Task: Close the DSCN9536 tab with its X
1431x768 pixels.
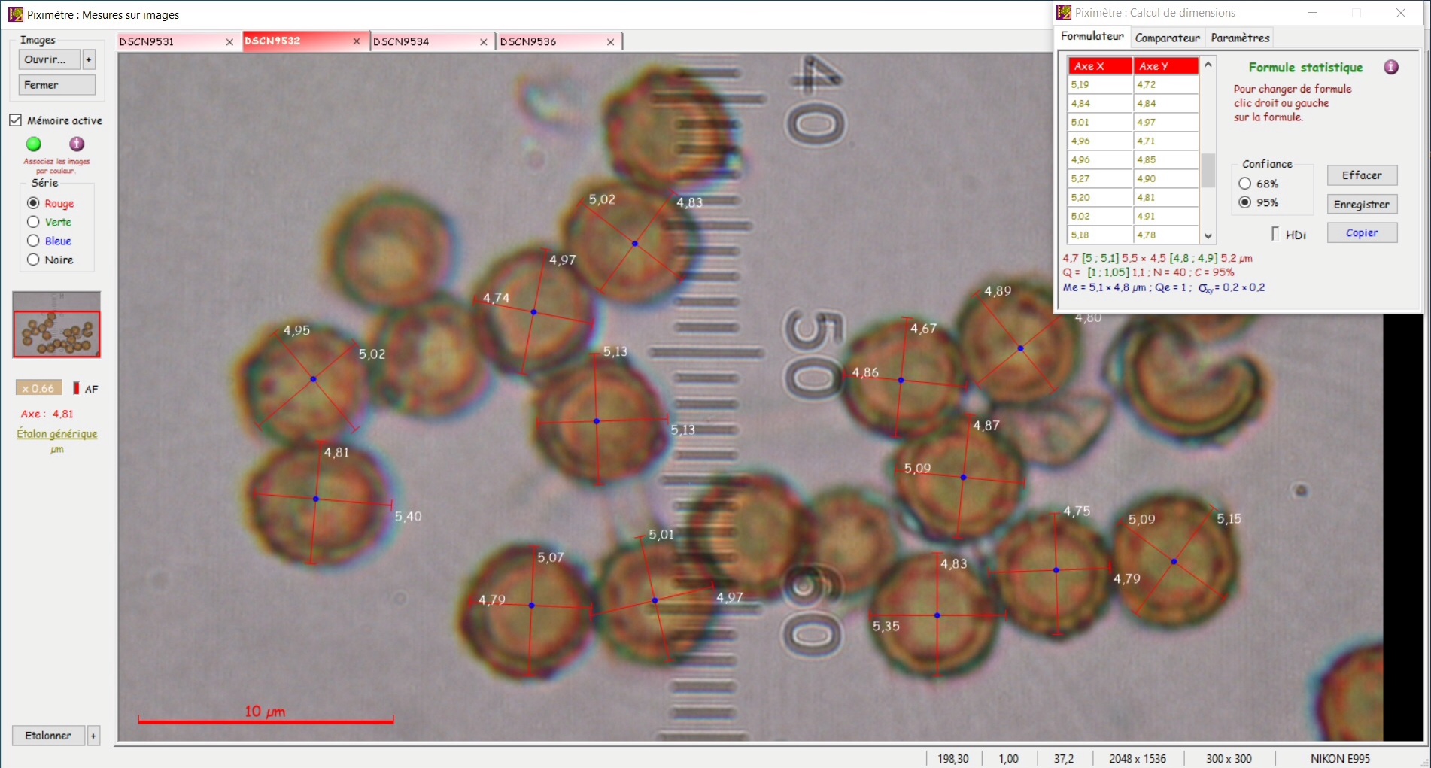Action: tap(610, 42)
